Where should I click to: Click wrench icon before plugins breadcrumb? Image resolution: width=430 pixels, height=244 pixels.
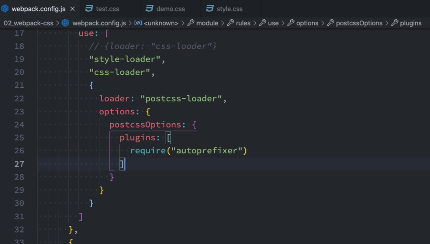[x=395, y=23]
